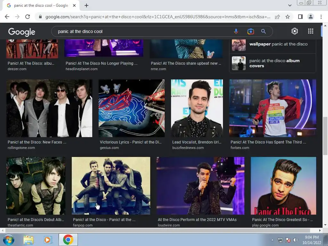The image size is (328, 246).
Task: Open Google Lens camera search
Action: (250, 31)
